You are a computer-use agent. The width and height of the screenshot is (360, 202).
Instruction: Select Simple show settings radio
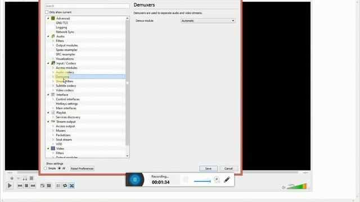pos(46,168)
